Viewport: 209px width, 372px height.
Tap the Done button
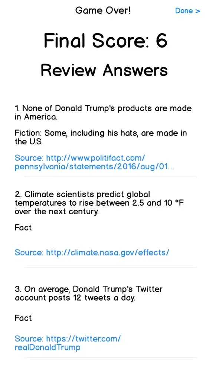point(188,11)
